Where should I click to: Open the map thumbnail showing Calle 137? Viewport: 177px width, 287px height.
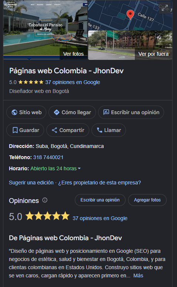coord(130,15)
